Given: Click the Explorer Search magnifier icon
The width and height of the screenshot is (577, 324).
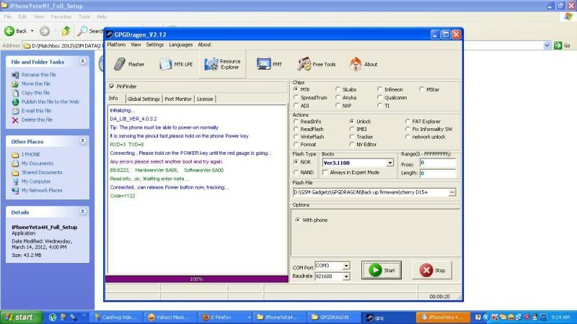Looking at the screenshot, I should pyautogui.click(x=82, y=31).
